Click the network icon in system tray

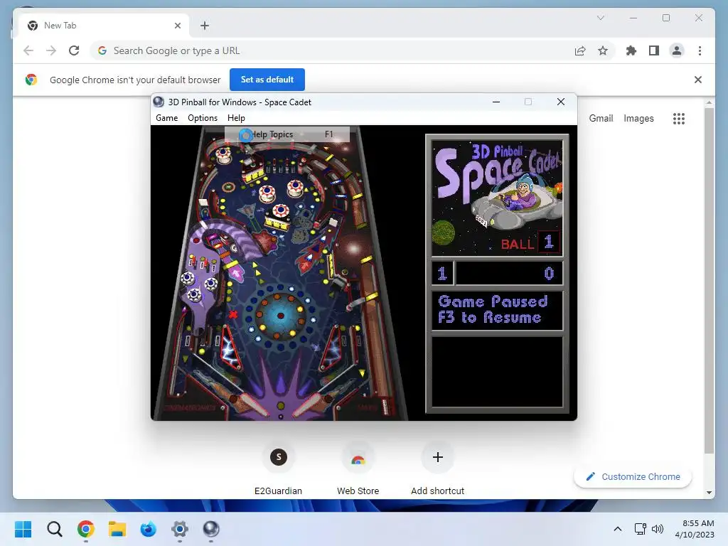click(641, 529)
